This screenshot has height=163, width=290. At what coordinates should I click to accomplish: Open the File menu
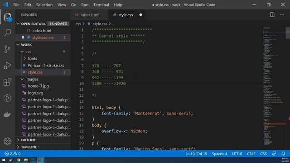pos(16,5)
